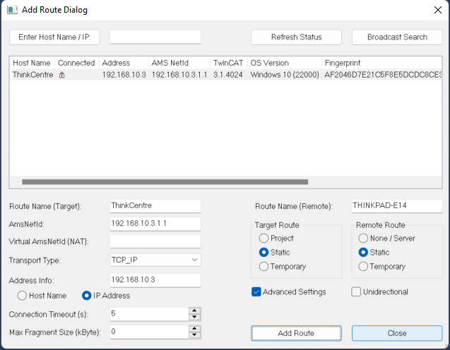This screenshot has width=450, height=350.
Task: Sort list by the Host Name column header
Action: click(x=32, y=63)
